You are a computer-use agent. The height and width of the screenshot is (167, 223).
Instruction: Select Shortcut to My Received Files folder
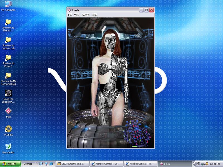pos(8,75)
